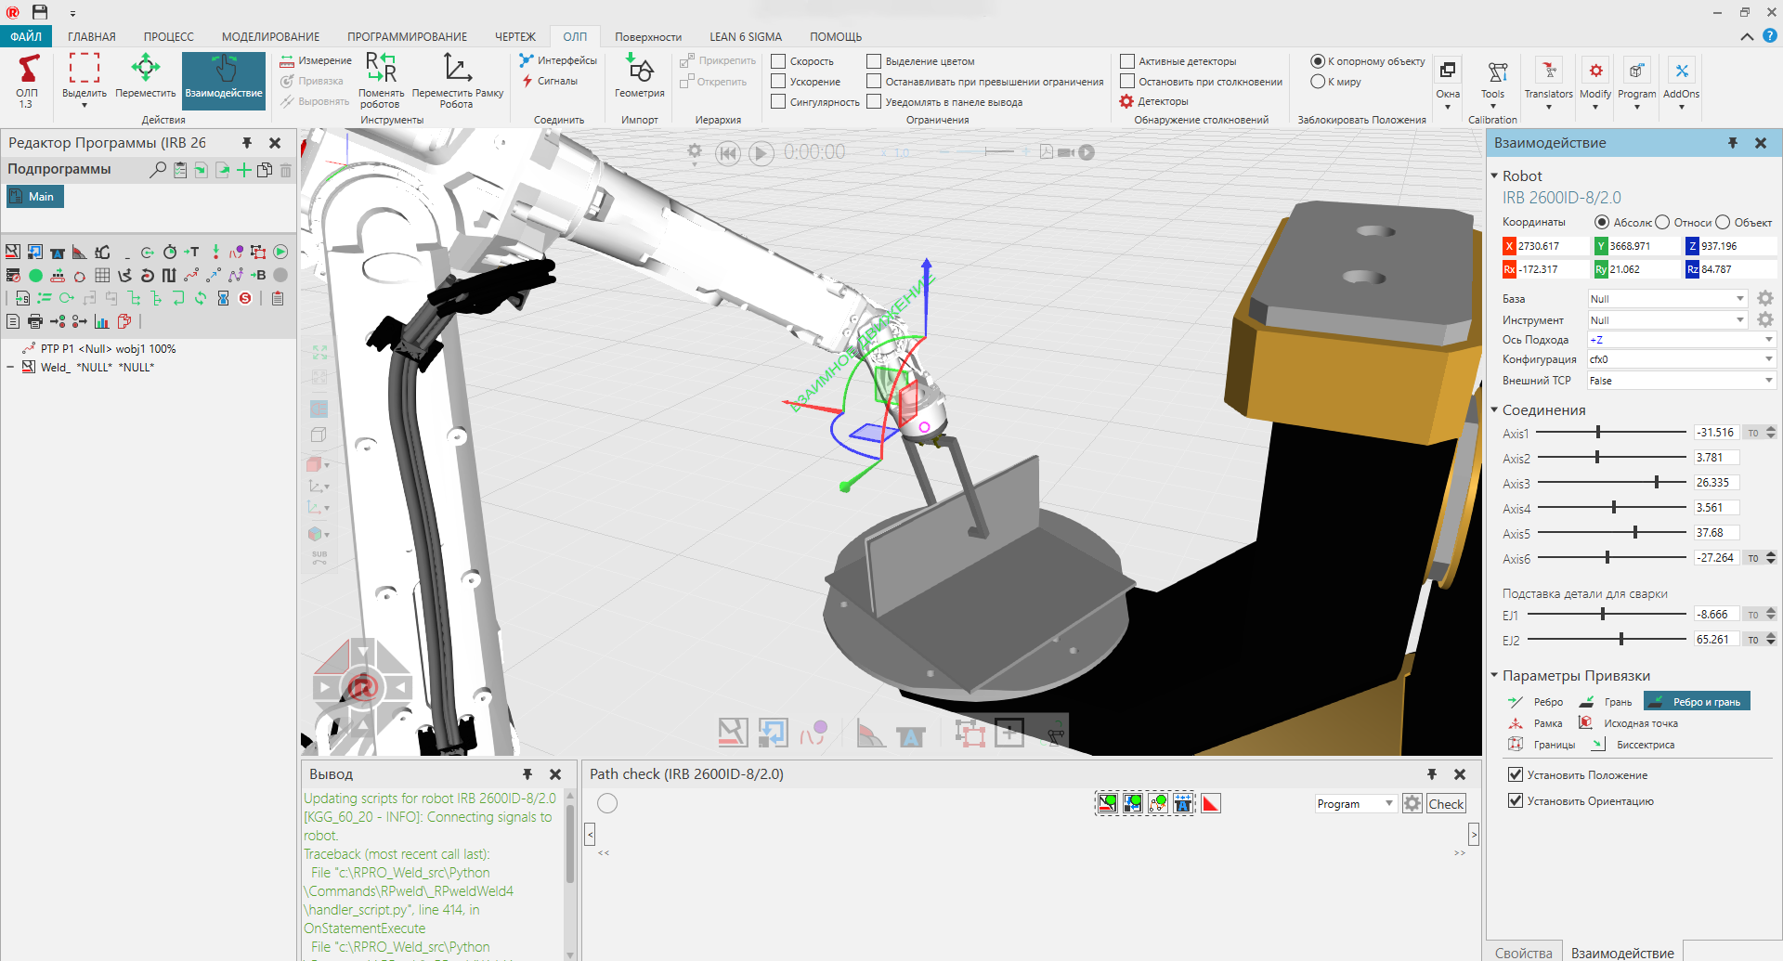Select the К миру radio option
Screen dimensions: 1783x961
tap(1318, 82)
